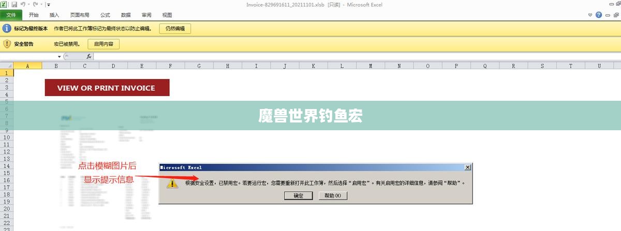
Task: Select column U header
Action: pyautogui.click(x=599, y=66)
